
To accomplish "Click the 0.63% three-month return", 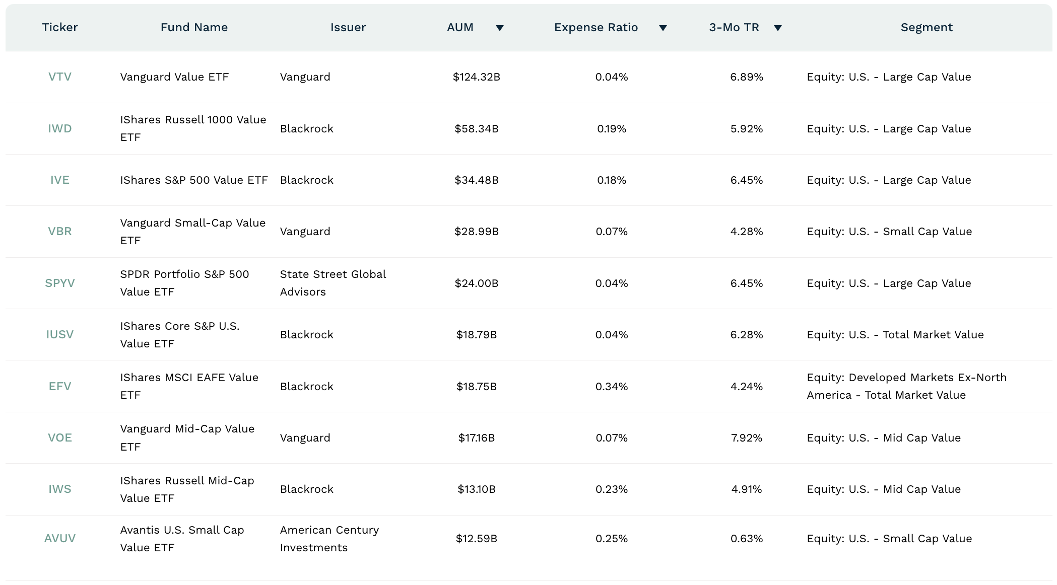I will [x=747, y=538].
